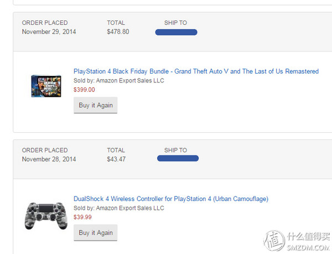Click Sold by text under PS4 bundle

(118, 81)
